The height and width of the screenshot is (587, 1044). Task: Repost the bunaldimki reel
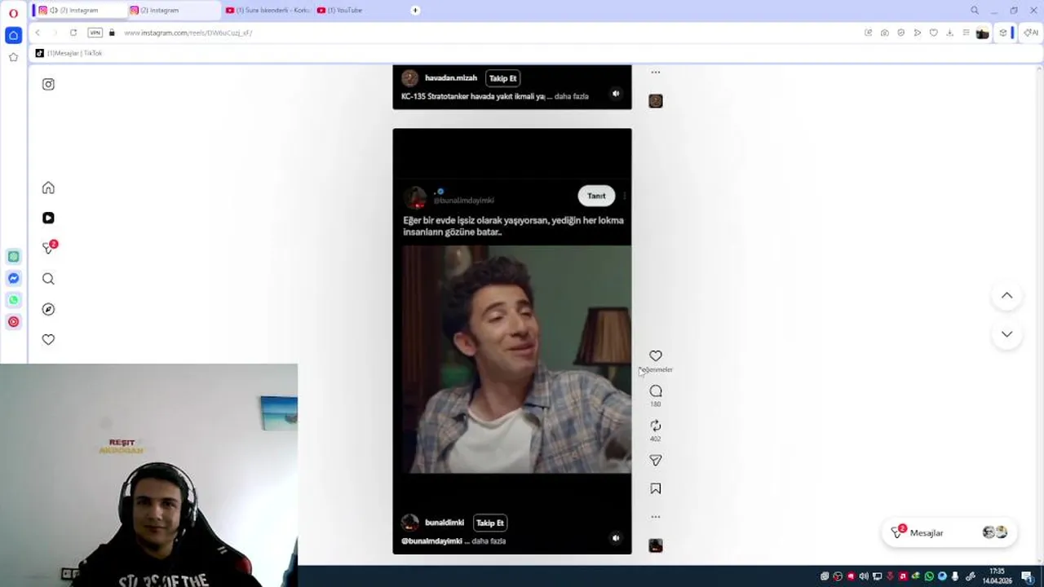point(656,426)
